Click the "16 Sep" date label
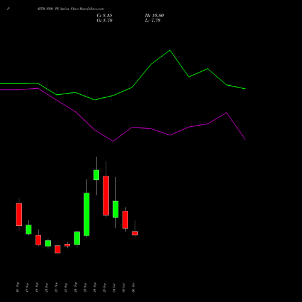 [18, 287]
